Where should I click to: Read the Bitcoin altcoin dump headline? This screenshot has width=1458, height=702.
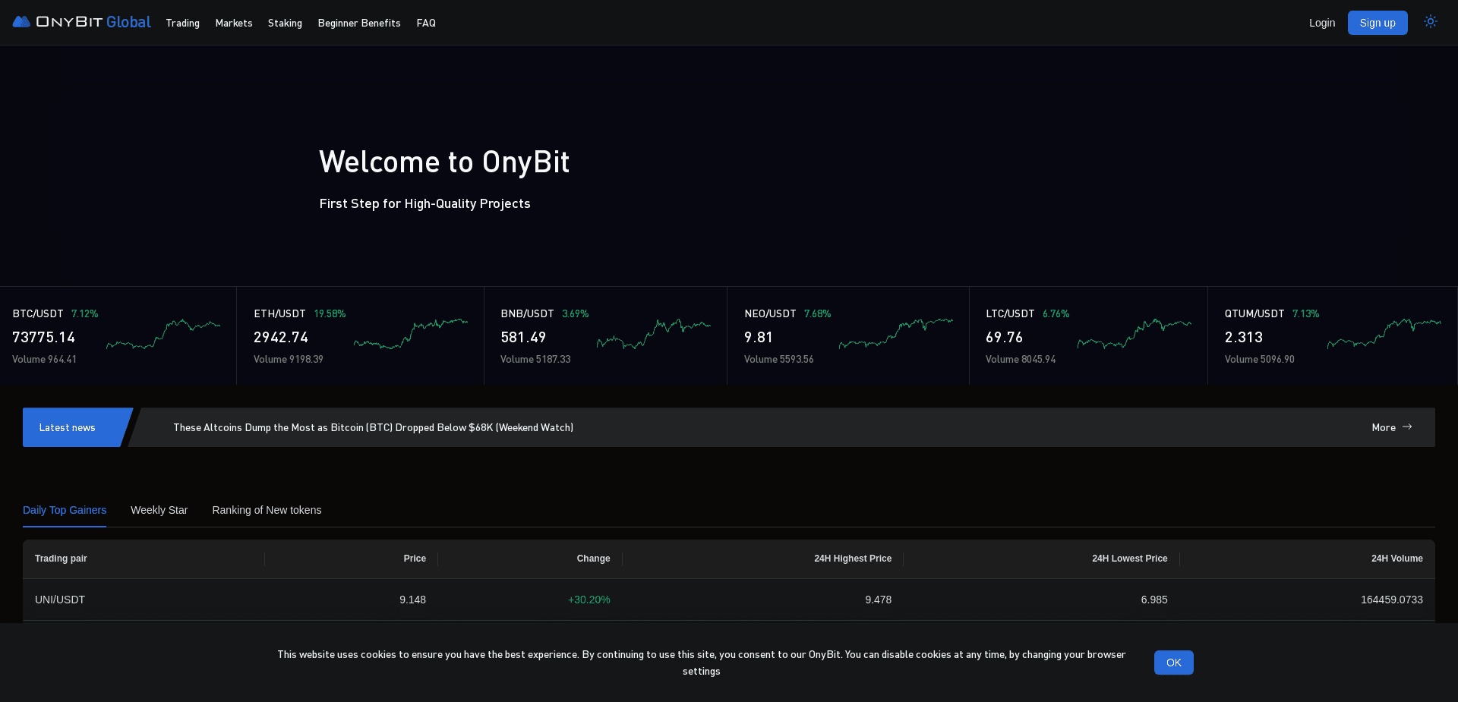tap(373, 427)
